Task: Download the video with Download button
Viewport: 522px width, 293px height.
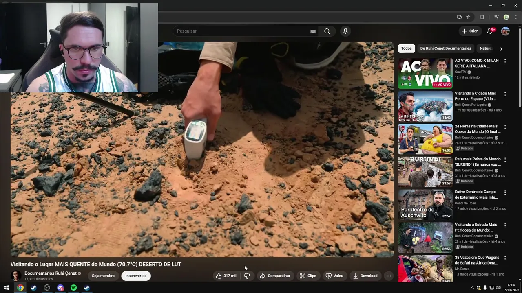Action: click(365, 276)
